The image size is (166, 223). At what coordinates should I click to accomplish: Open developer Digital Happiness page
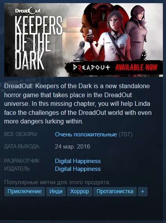78,161
